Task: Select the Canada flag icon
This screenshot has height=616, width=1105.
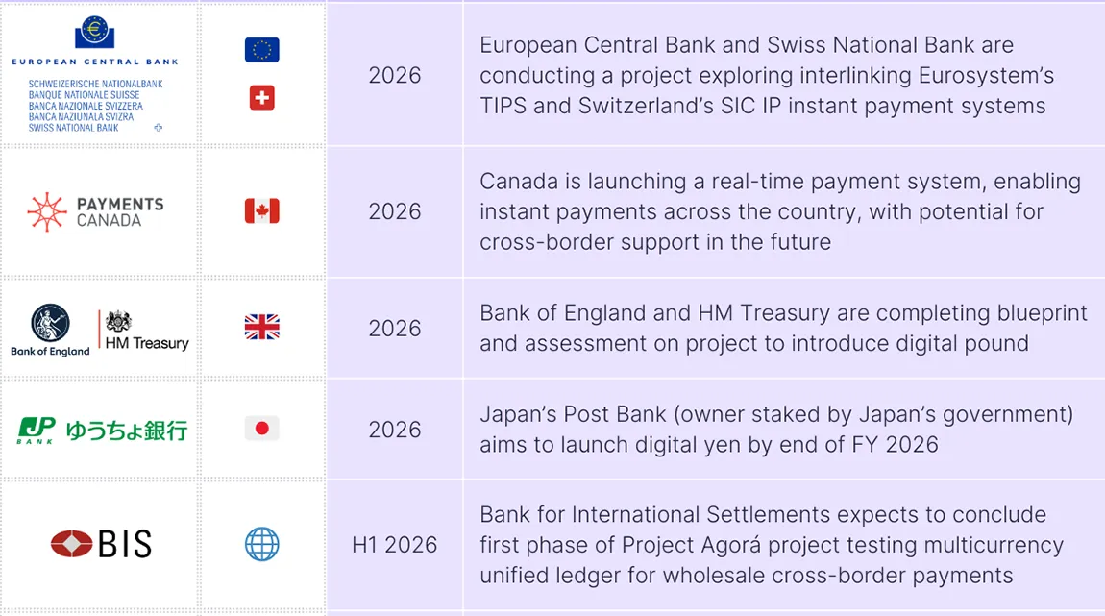Action: (x=261, y=211)
